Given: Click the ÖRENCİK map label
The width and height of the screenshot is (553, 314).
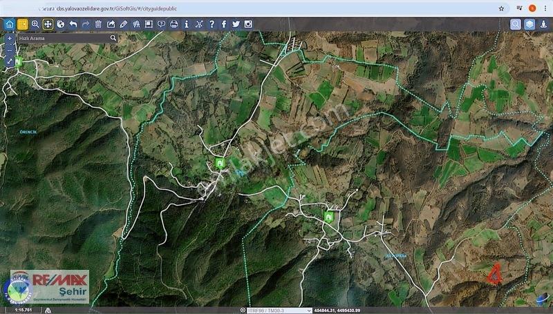Looking at the screenshot, I should [28, 132].
